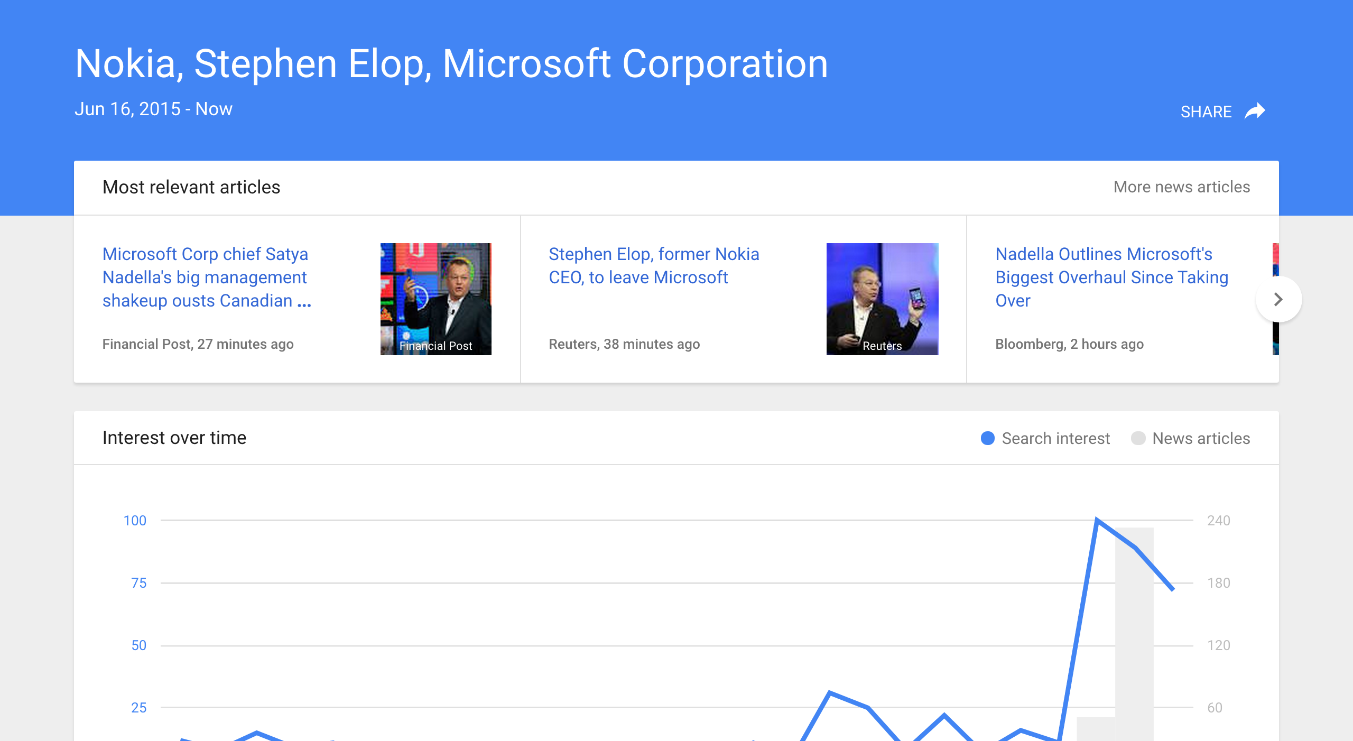Toggle the Search interest legend dot
The image size is (1353, 741).
pos(987,438)
